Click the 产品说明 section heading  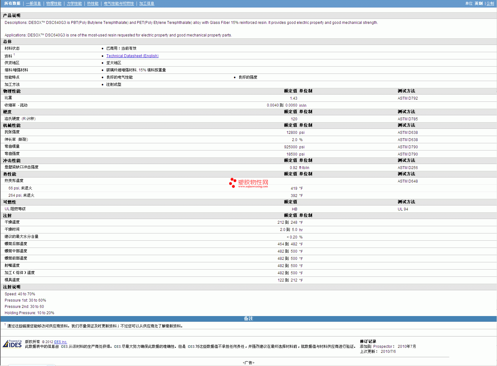pyautogui.click(x=12, y=15)
